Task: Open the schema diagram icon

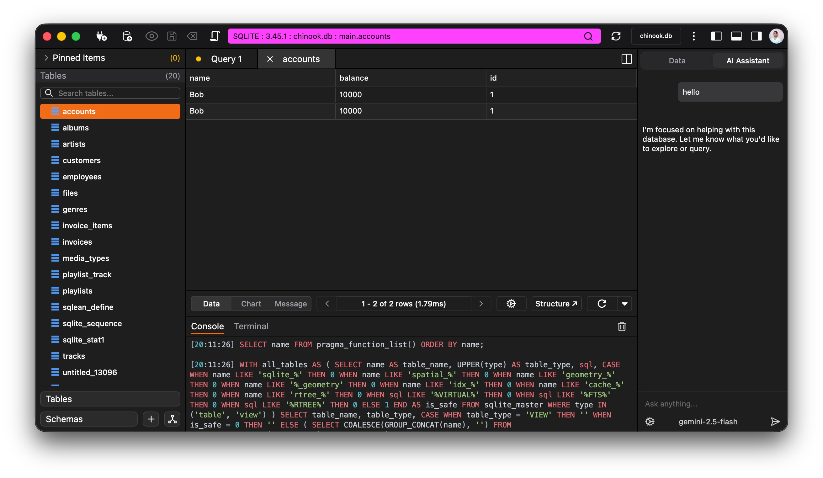Action: point(172,419)
